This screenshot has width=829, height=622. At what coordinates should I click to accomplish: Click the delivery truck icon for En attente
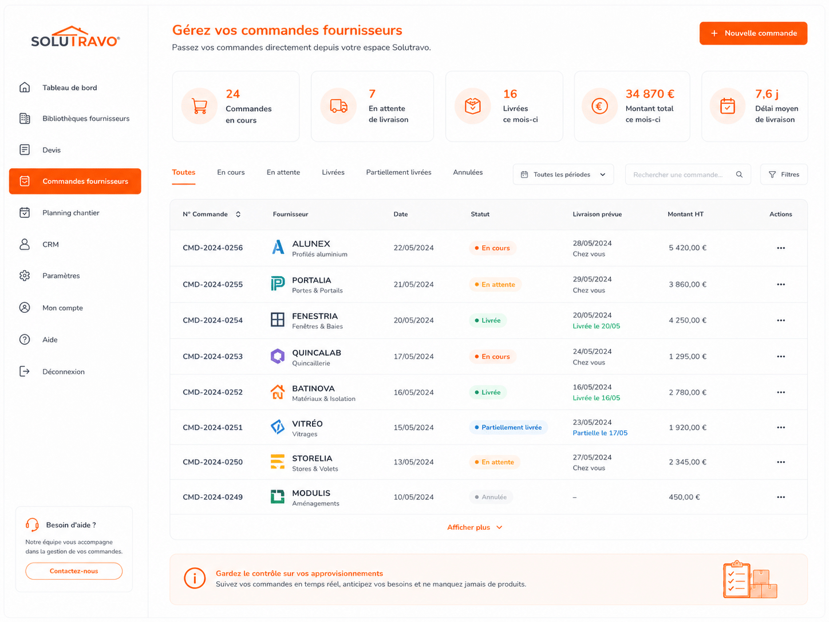coord(338,106)
